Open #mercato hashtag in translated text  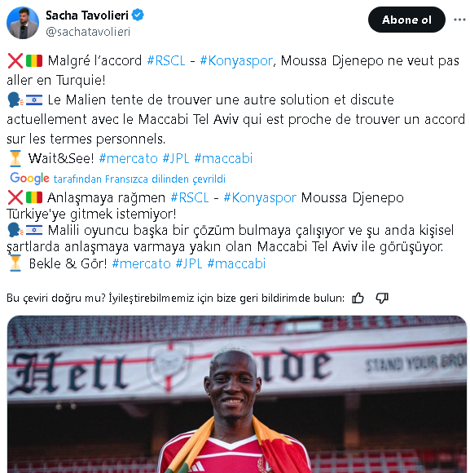pyautogui.click(x=141, y=263)
